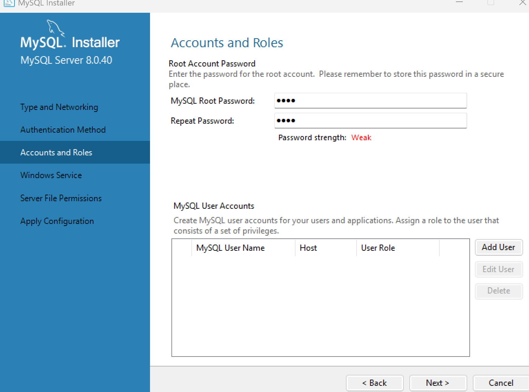
Task: Focus the MySQL Root Password field
Action: coord(370,101)
